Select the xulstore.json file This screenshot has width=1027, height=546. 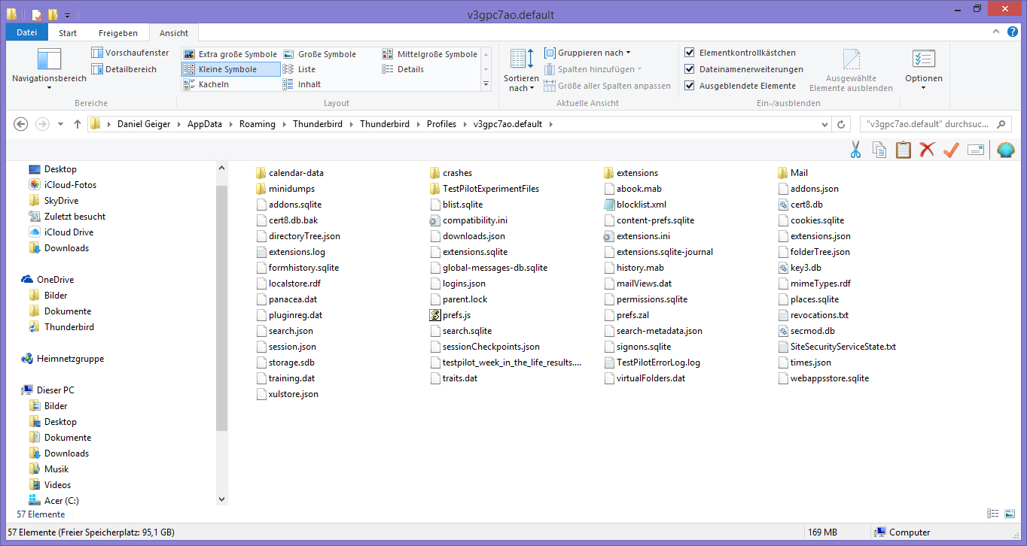(x=287, y=394)
